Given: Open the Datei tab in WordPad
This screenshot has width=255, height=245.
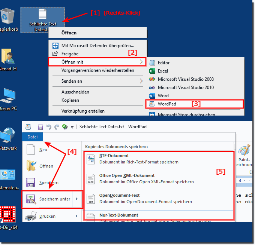Looking at the screenshot, I should click(x=33, y=137).
